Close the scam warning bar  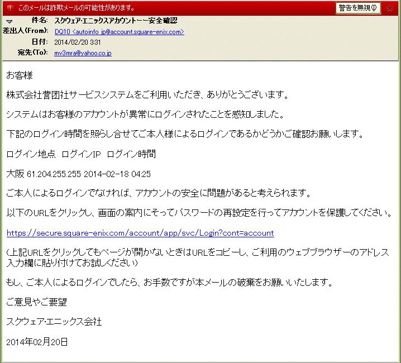click(x=390, y=8)
